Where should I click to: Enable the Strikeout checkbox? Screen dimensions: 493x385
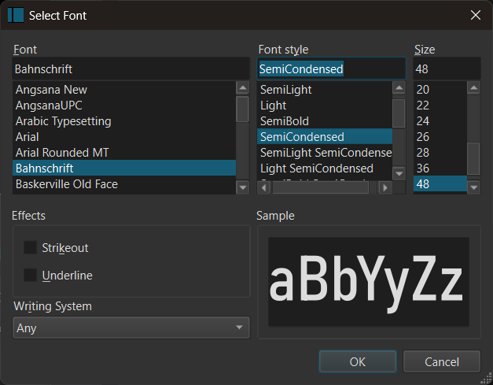click(31, 248)
